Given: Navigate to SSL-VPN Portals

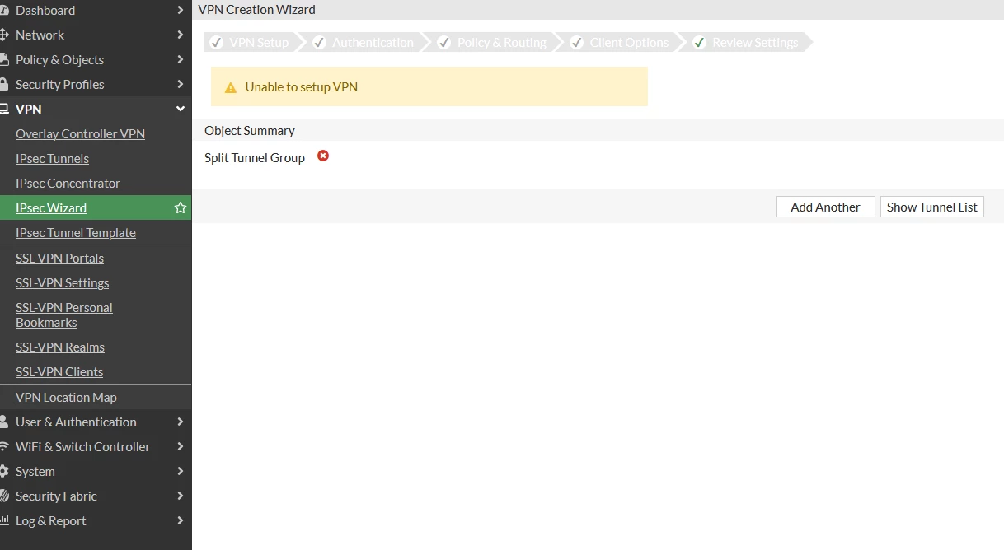Looking at the screenshot, I should tap(59, 259).
